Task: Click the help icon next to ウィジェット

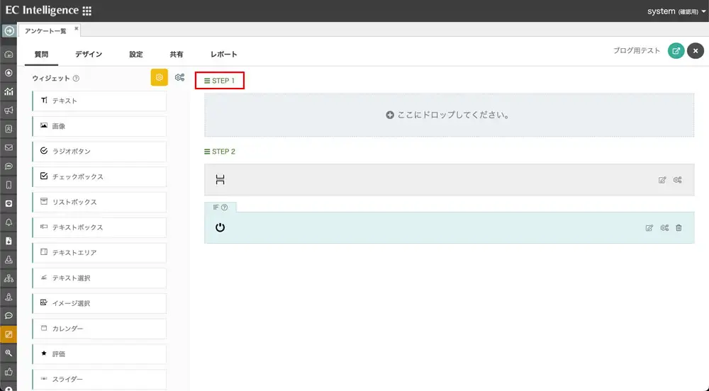Action: [x=76, y=79]
